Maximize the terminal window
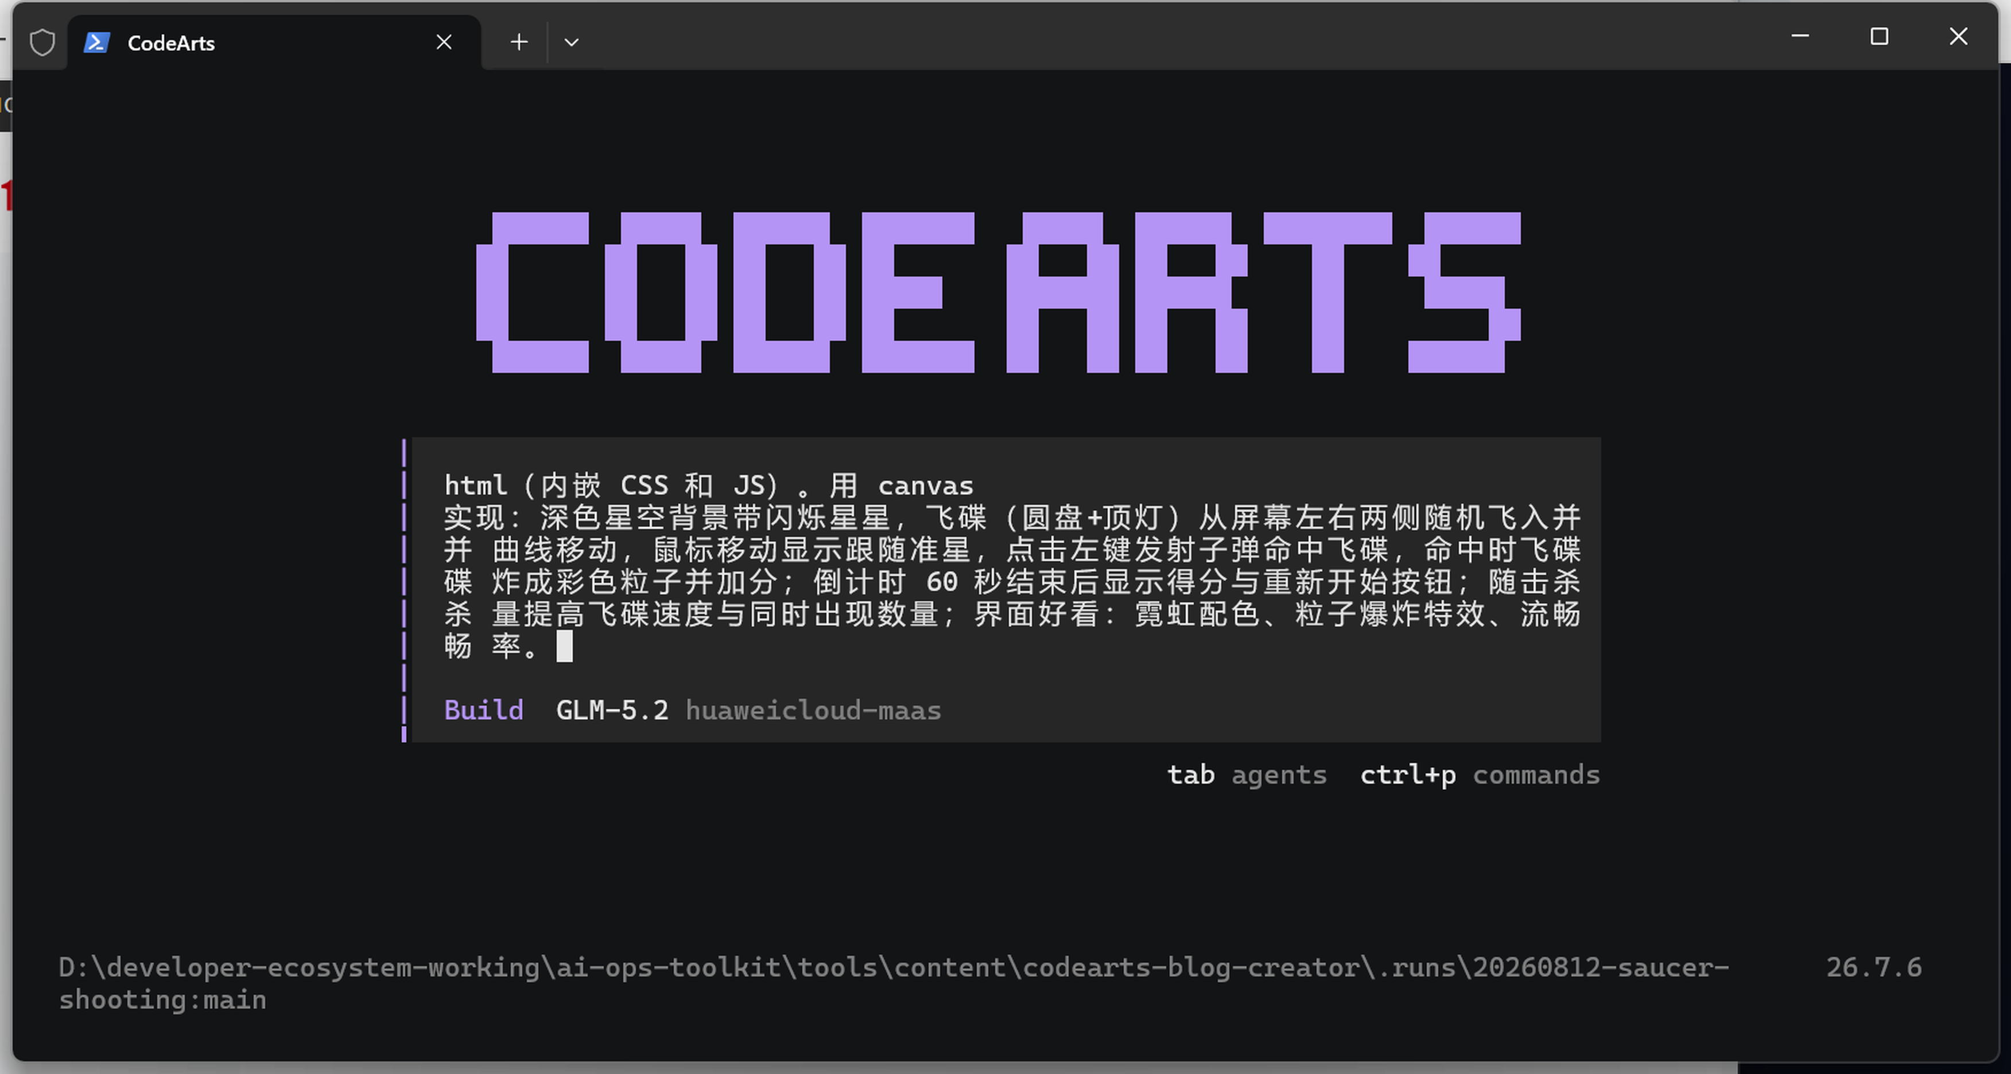Image resolution: width=2011 pixels, height=1074 pixels. click(1879, 36)
